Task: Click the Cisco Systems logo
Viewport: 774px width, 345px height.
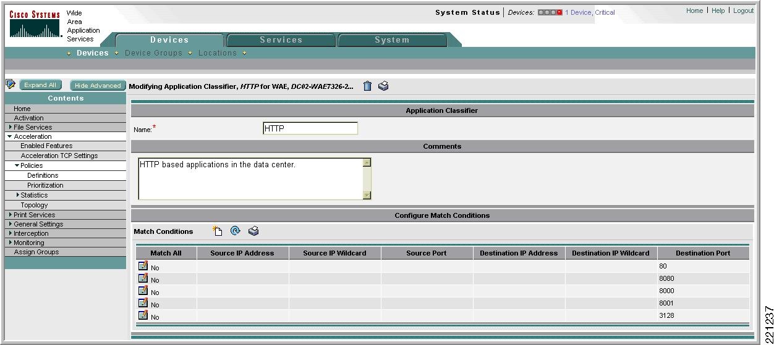Action: click(35, 25)
